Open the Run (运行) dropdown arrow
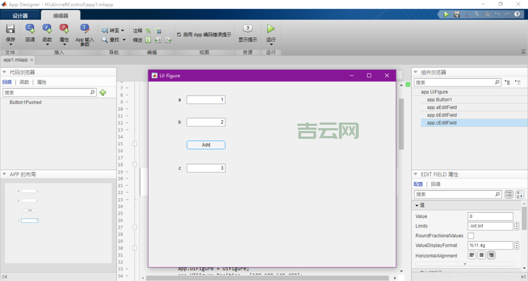This screenshot has width=528, height=281. click(x=271, y=44)
